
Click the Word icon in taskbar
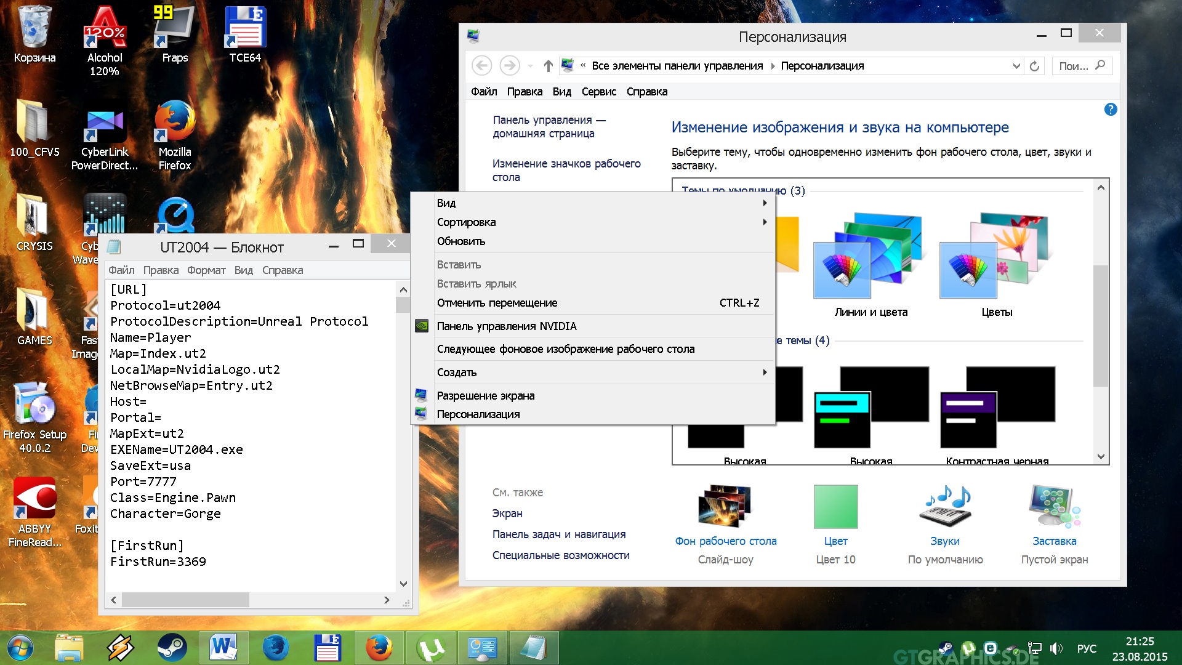pos(223,648)
